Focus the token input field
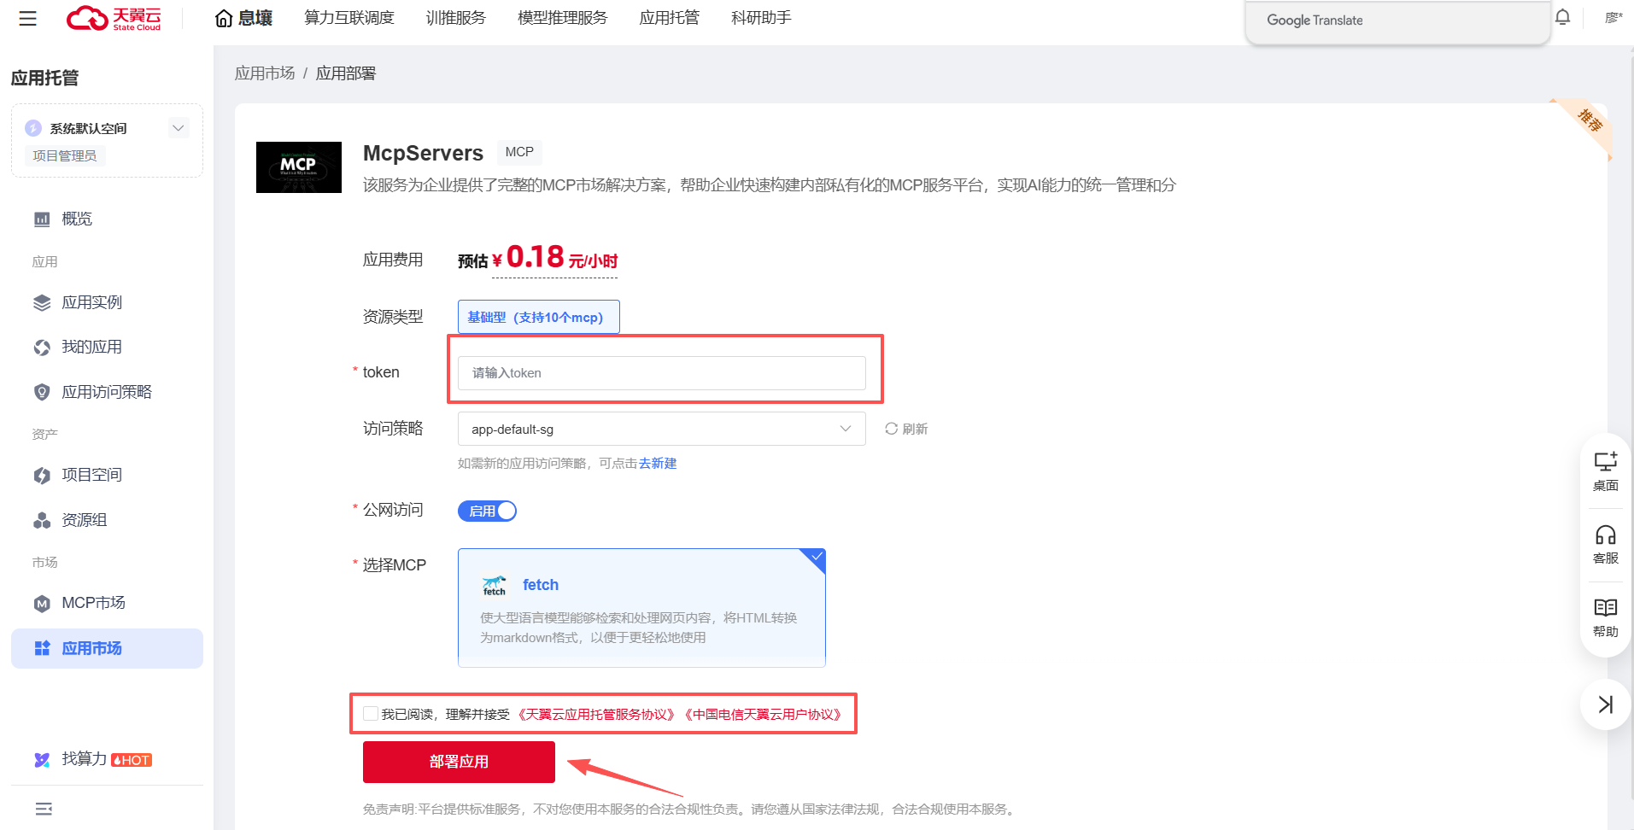 661,373
